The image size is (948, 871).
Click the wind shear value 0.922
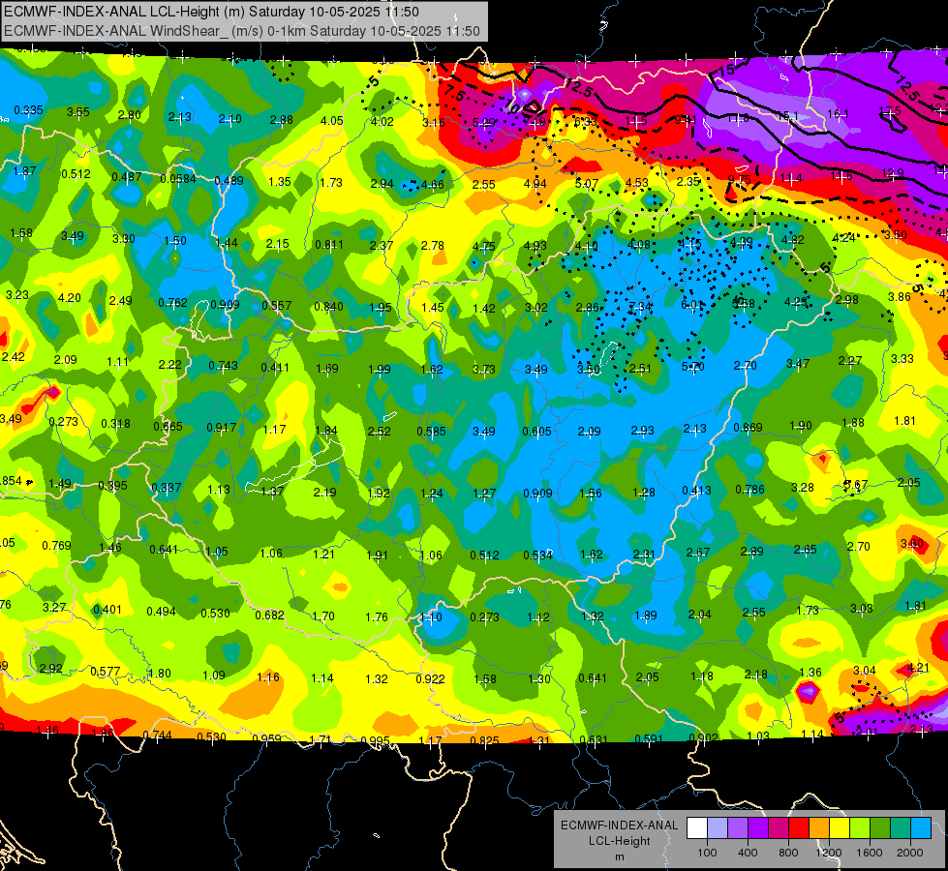[x=430, y=679]
